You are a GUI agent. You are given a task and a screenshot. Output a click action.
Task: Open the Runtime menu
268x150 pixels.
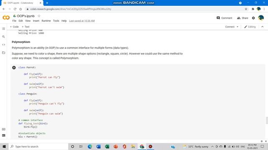(46, 21)
